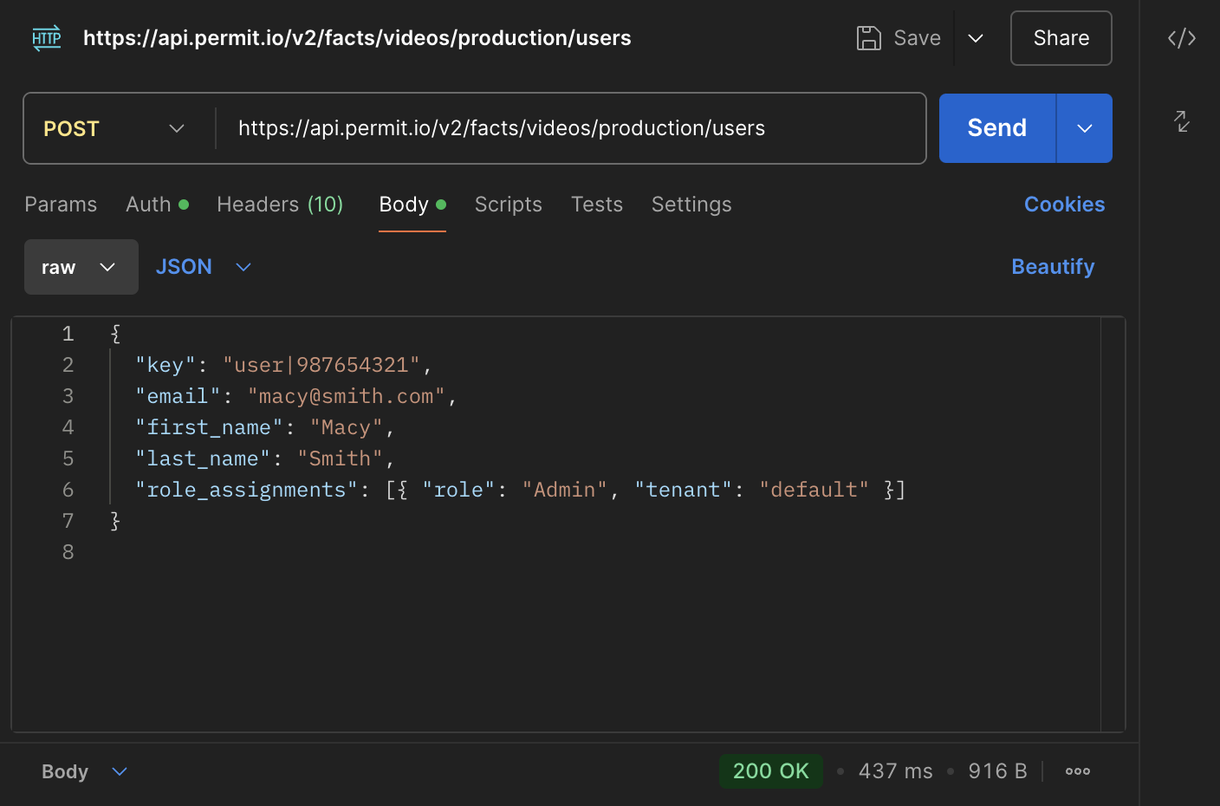Share this request
This screenshot has width=1220, height=806.
tap(1061, 38)
